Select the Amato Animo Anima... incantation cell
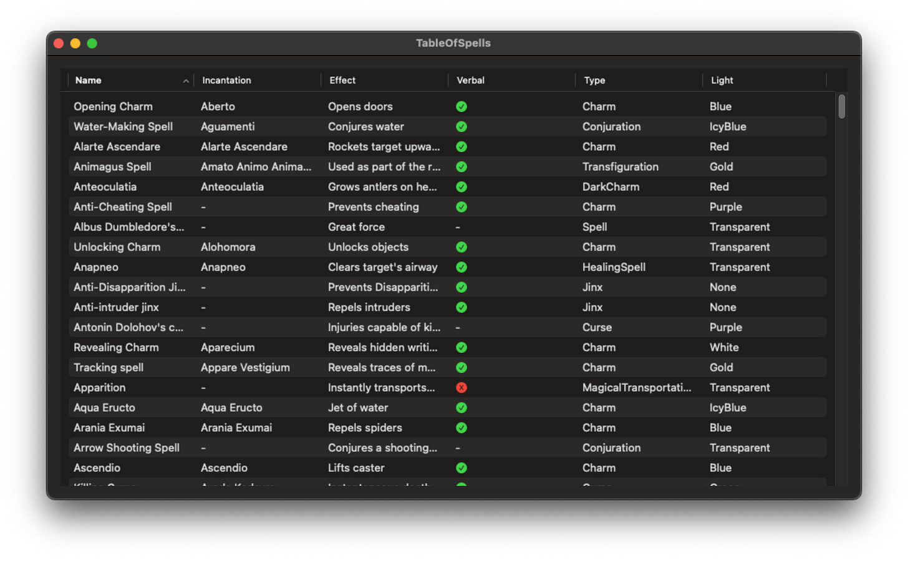Image resolution: width=908 pixels, height=561 pixels. pyautogui.click(x=256, y=166)
